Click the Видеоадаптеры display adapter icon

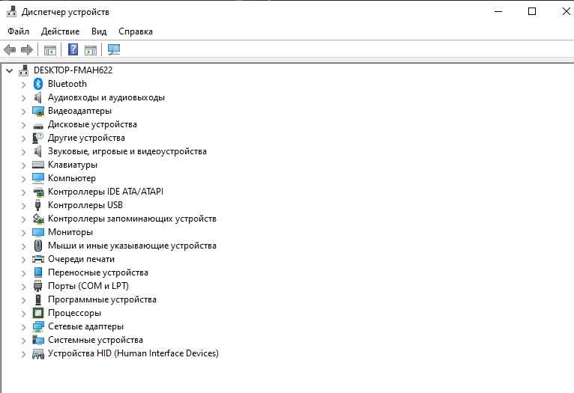[38, 111]
